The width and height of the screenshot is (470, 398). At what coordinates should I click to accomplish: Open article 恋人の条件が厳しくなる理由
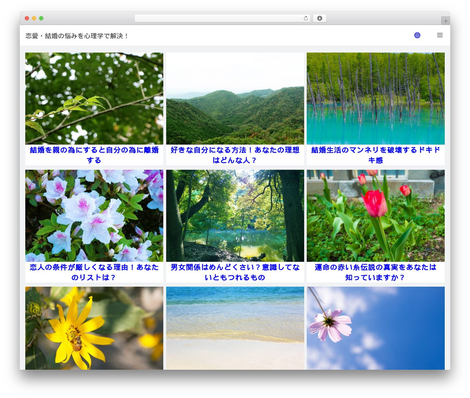click(94, 272)
